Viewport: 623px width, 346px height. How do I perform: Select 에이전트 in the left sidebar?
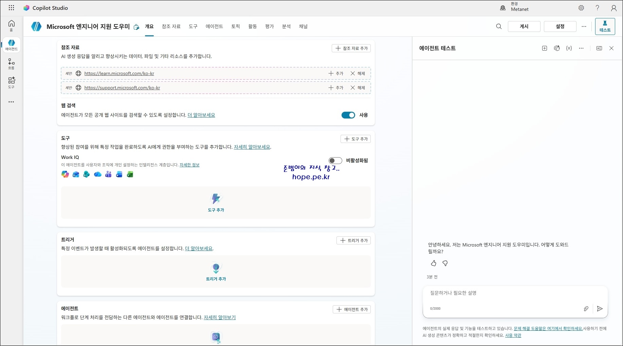pyautogui.click(x=12, y=45)
